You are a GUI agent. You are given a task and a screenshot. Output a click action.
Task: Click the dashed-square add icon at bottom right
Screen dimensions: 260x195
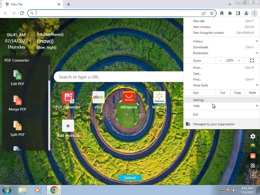[x=253, y=175]
